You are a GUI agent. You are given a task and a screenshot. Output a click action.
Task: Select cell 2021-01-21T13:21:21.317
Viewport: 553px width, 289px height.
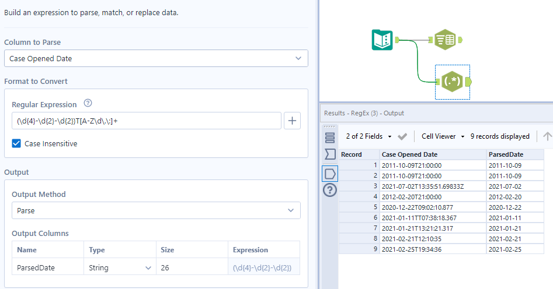(433, 228)
